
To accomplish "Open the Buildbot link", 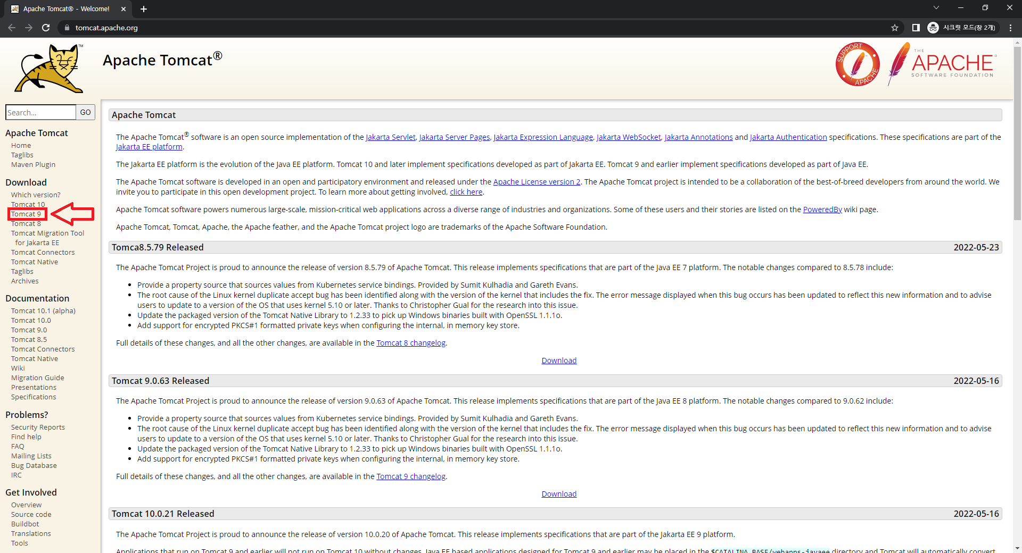I will [x=25, y=524].
